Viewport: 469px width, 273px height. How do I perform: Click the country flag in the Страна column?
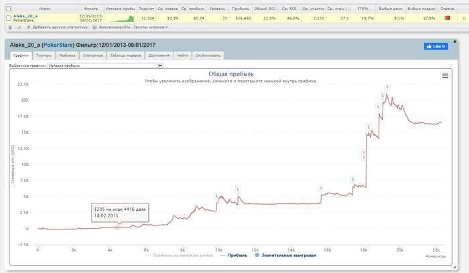tap(448, 18)
